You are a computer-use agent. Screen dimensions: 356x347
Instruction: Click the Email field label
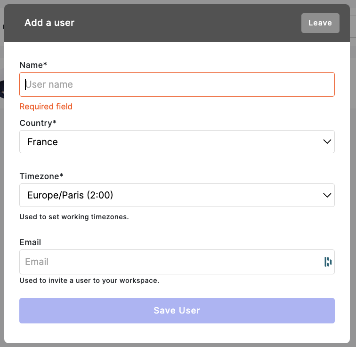(30, 242)
